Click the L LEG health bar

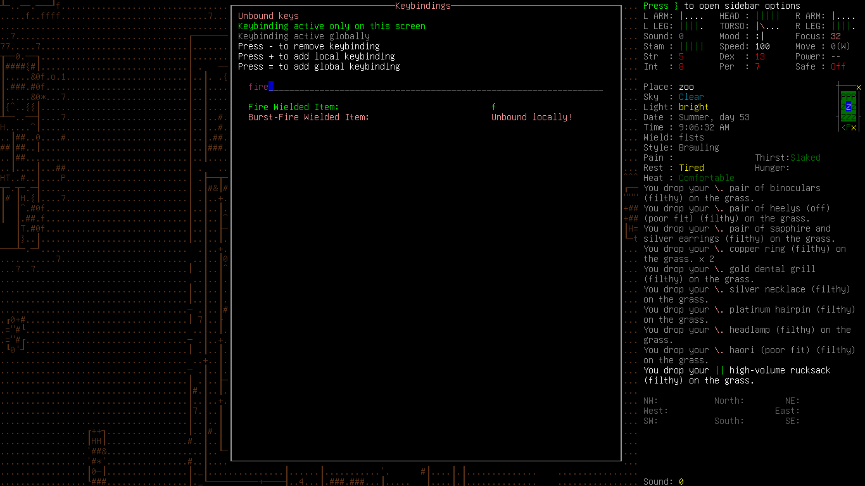[691, 26]
